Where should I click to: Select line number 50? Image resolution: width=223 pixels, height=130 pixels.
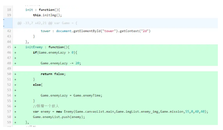point(9,74)
